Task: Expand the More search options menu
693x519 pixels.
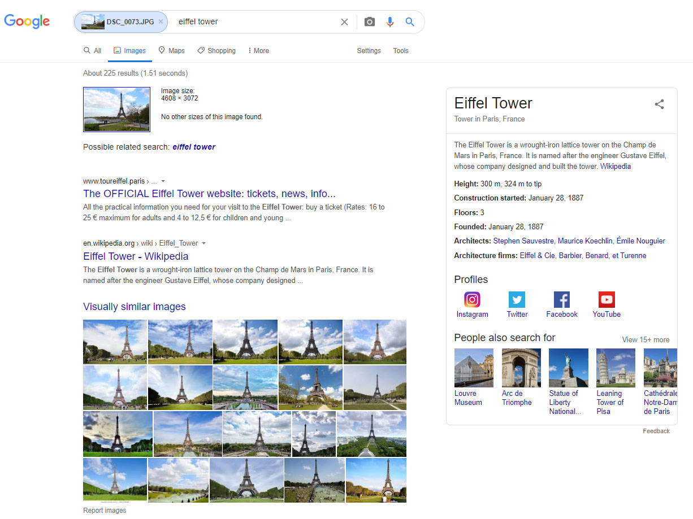Action: point(258,51)
